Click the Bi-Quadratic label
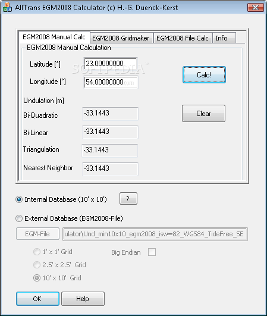267x316 pixels. tap(40, 115)
